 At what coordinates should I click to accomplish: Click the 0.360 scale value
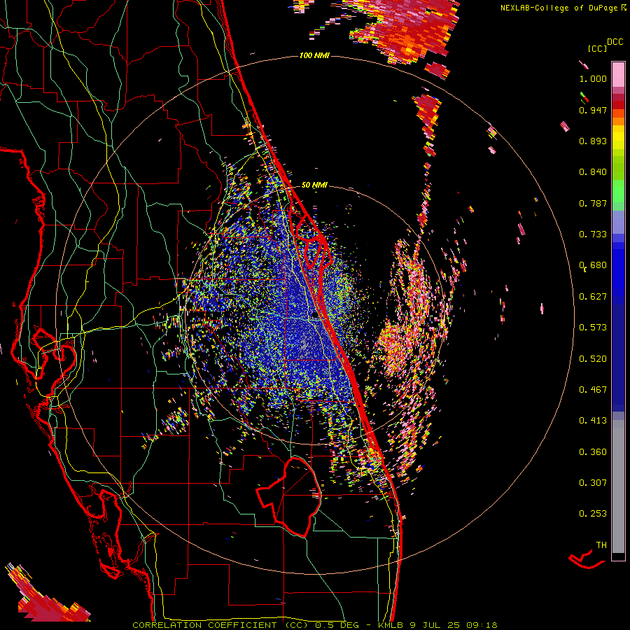click(x=593, y=452)
